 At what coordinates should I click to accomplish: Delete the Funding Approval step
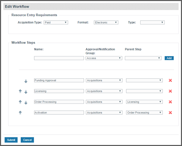click(x=170, y=80)
